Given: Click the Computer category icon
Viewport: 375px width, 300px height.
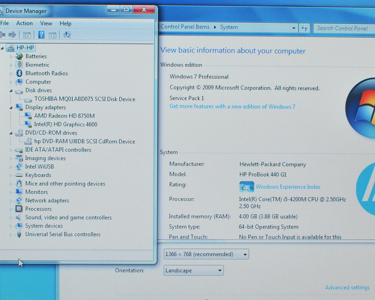Looking at the screenshot, I should point(19,82).
